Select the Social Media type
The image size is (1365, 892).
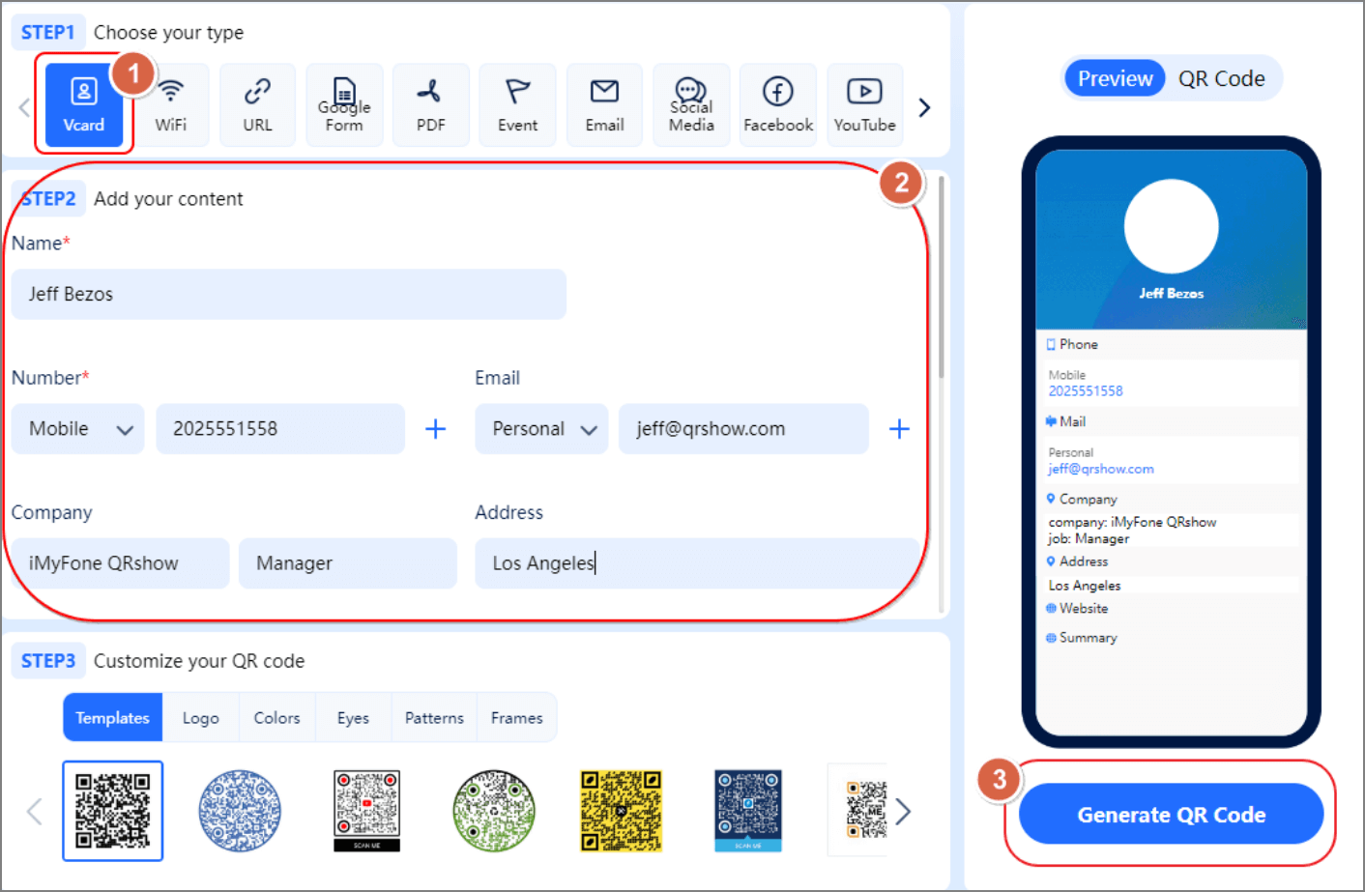(691, 104)
